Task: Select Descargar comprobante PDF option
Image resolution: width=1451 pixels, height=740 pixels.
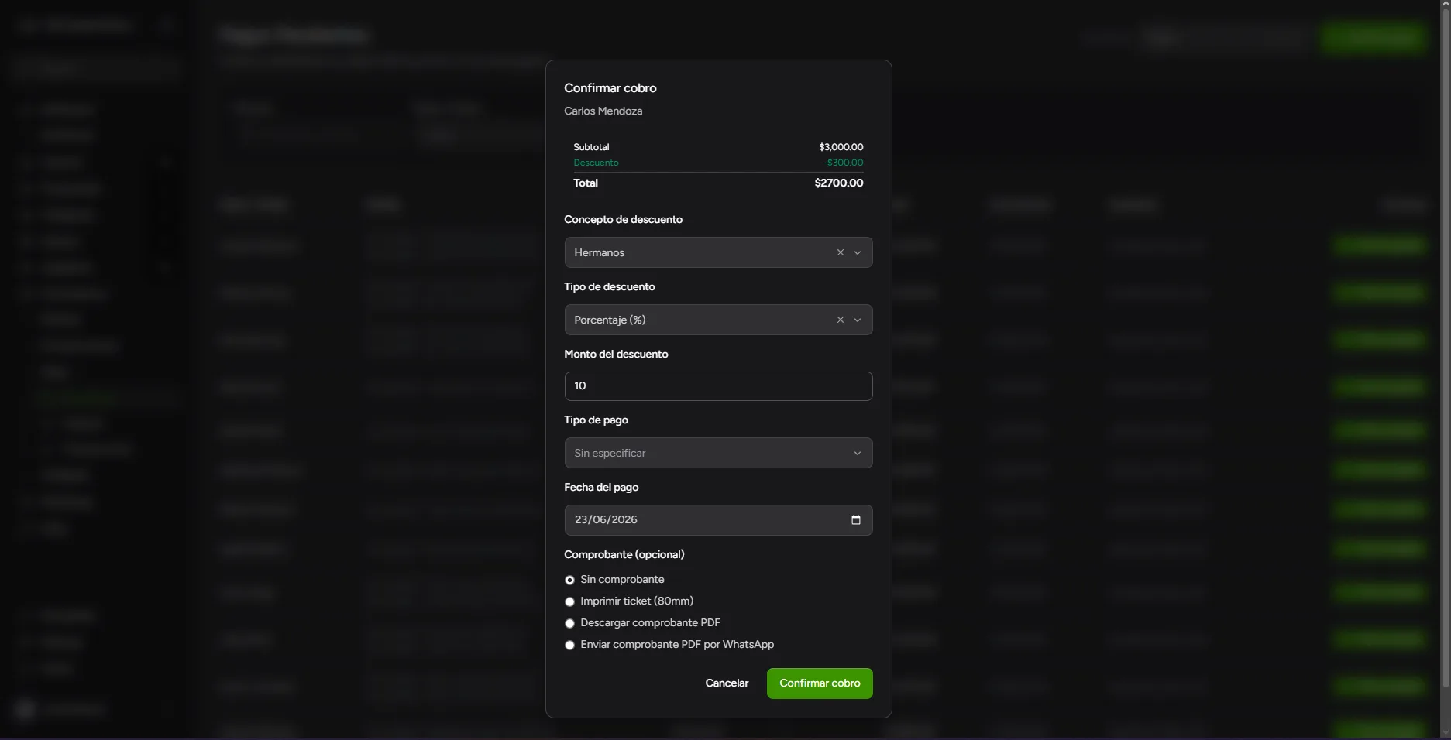Action: (x=569, y=623)
